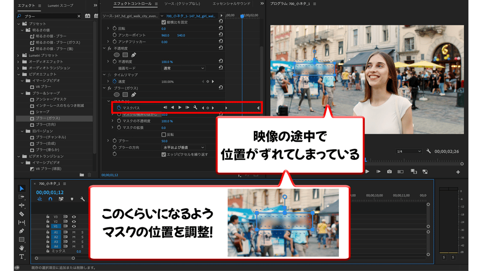Open the ブラーの方向 dropdown
The image size is (482, 271).
(x=183, y=148)
